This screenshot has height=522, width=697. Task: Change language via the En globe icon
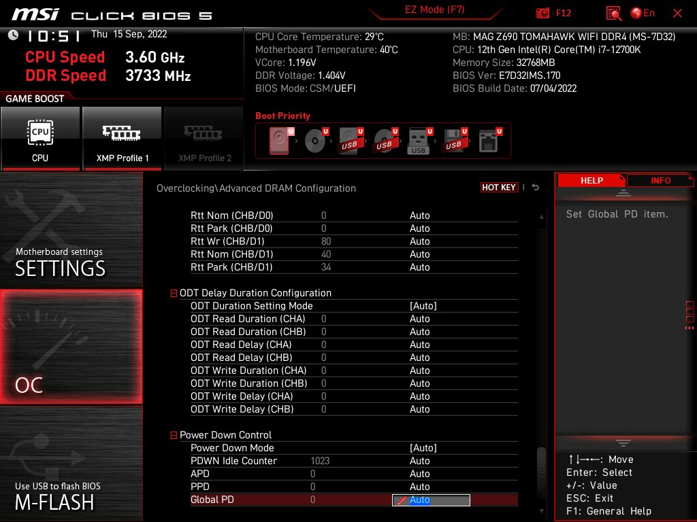[643, 14]
